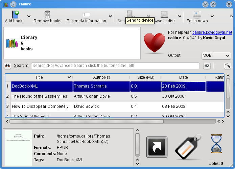The width and height of the screenshot is (235, 169).
Task: Click the tag label icon
Action: coord(188,147)
